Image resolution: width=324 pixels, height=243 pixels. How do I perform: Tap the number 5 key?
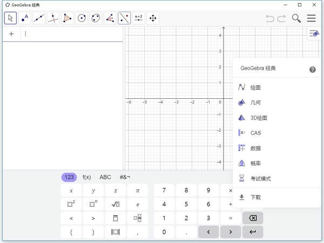tap(186, 204)
